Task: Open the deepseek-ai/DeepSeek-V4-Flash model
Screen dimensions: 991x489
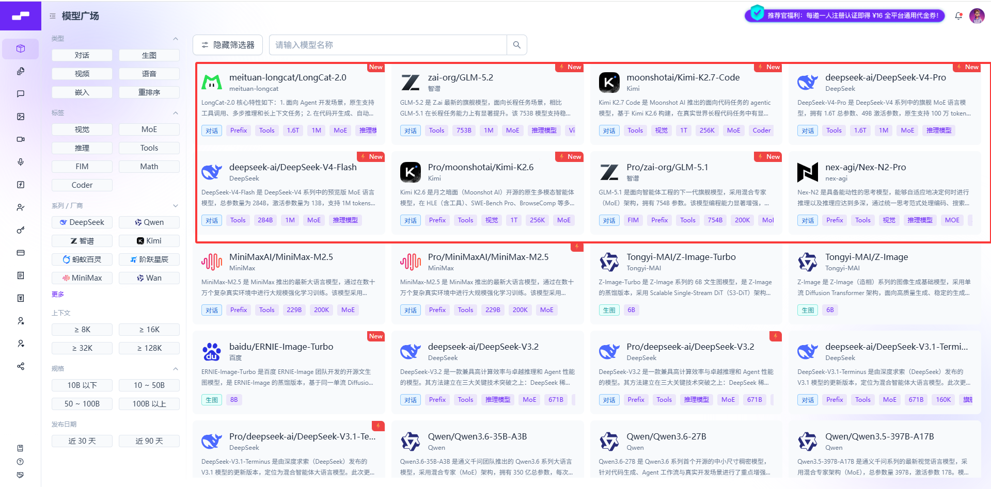Action: point(293,167)
